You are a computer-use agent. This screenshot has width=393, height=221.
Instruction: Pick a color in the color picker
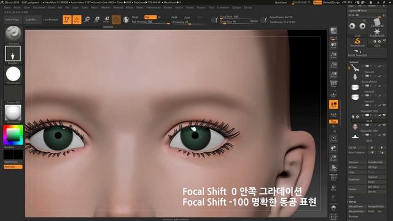(13, 135)
